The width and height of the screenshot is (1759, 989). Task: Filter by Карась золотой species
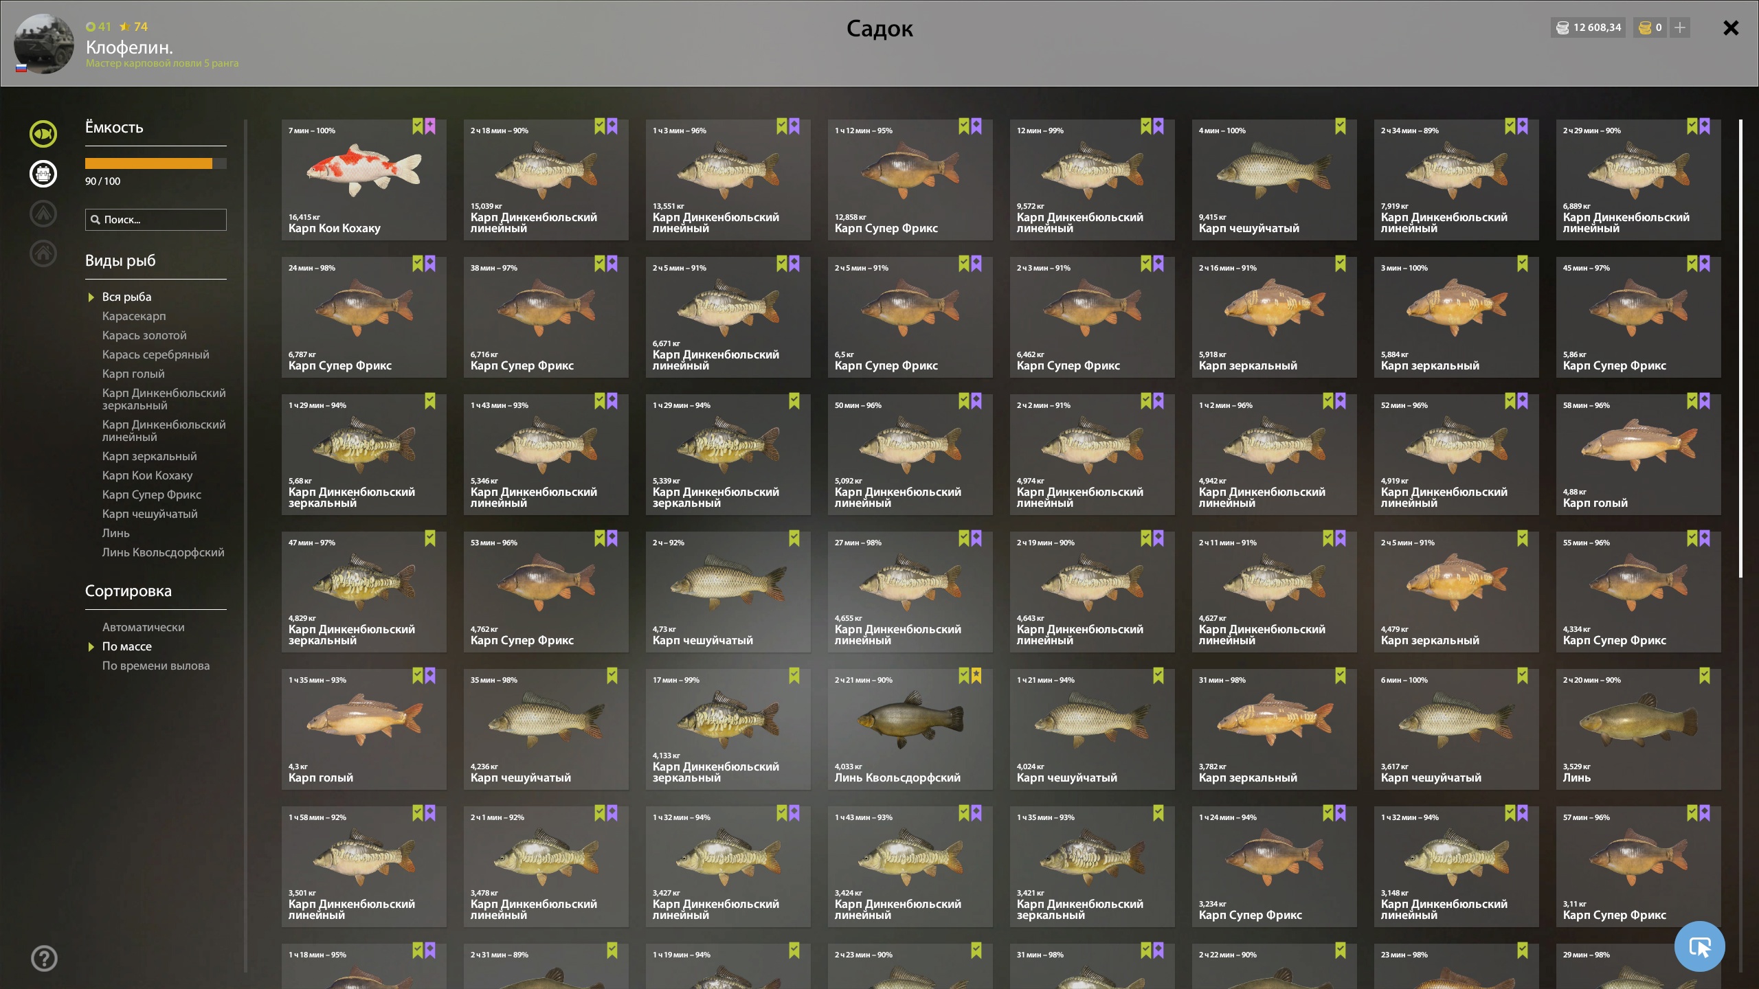144,335
